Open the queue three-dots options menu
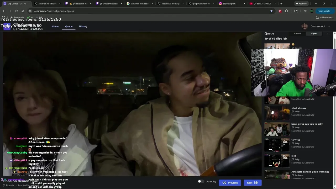 point(328,34)
